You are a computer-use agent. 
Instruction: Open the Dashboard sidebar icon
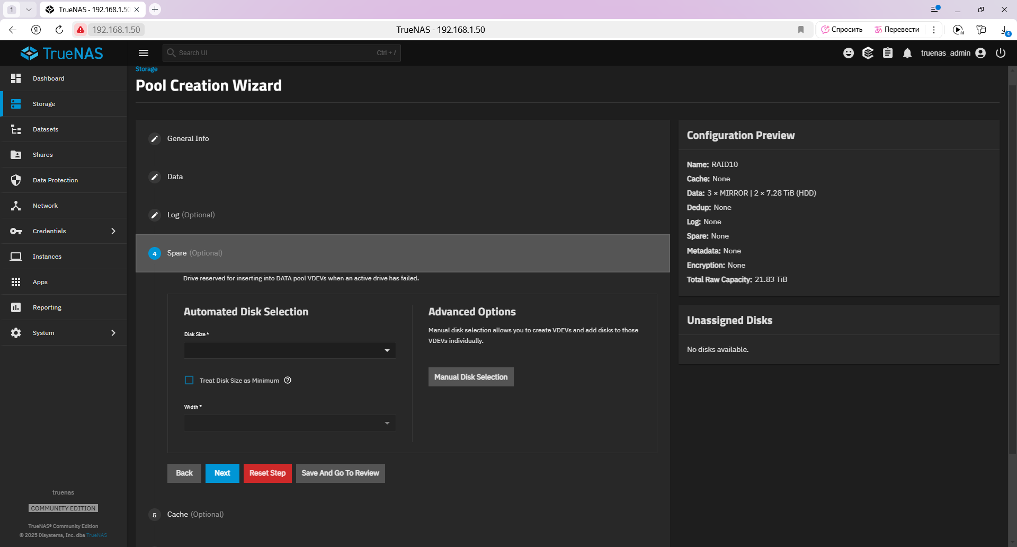coord(16,78)
